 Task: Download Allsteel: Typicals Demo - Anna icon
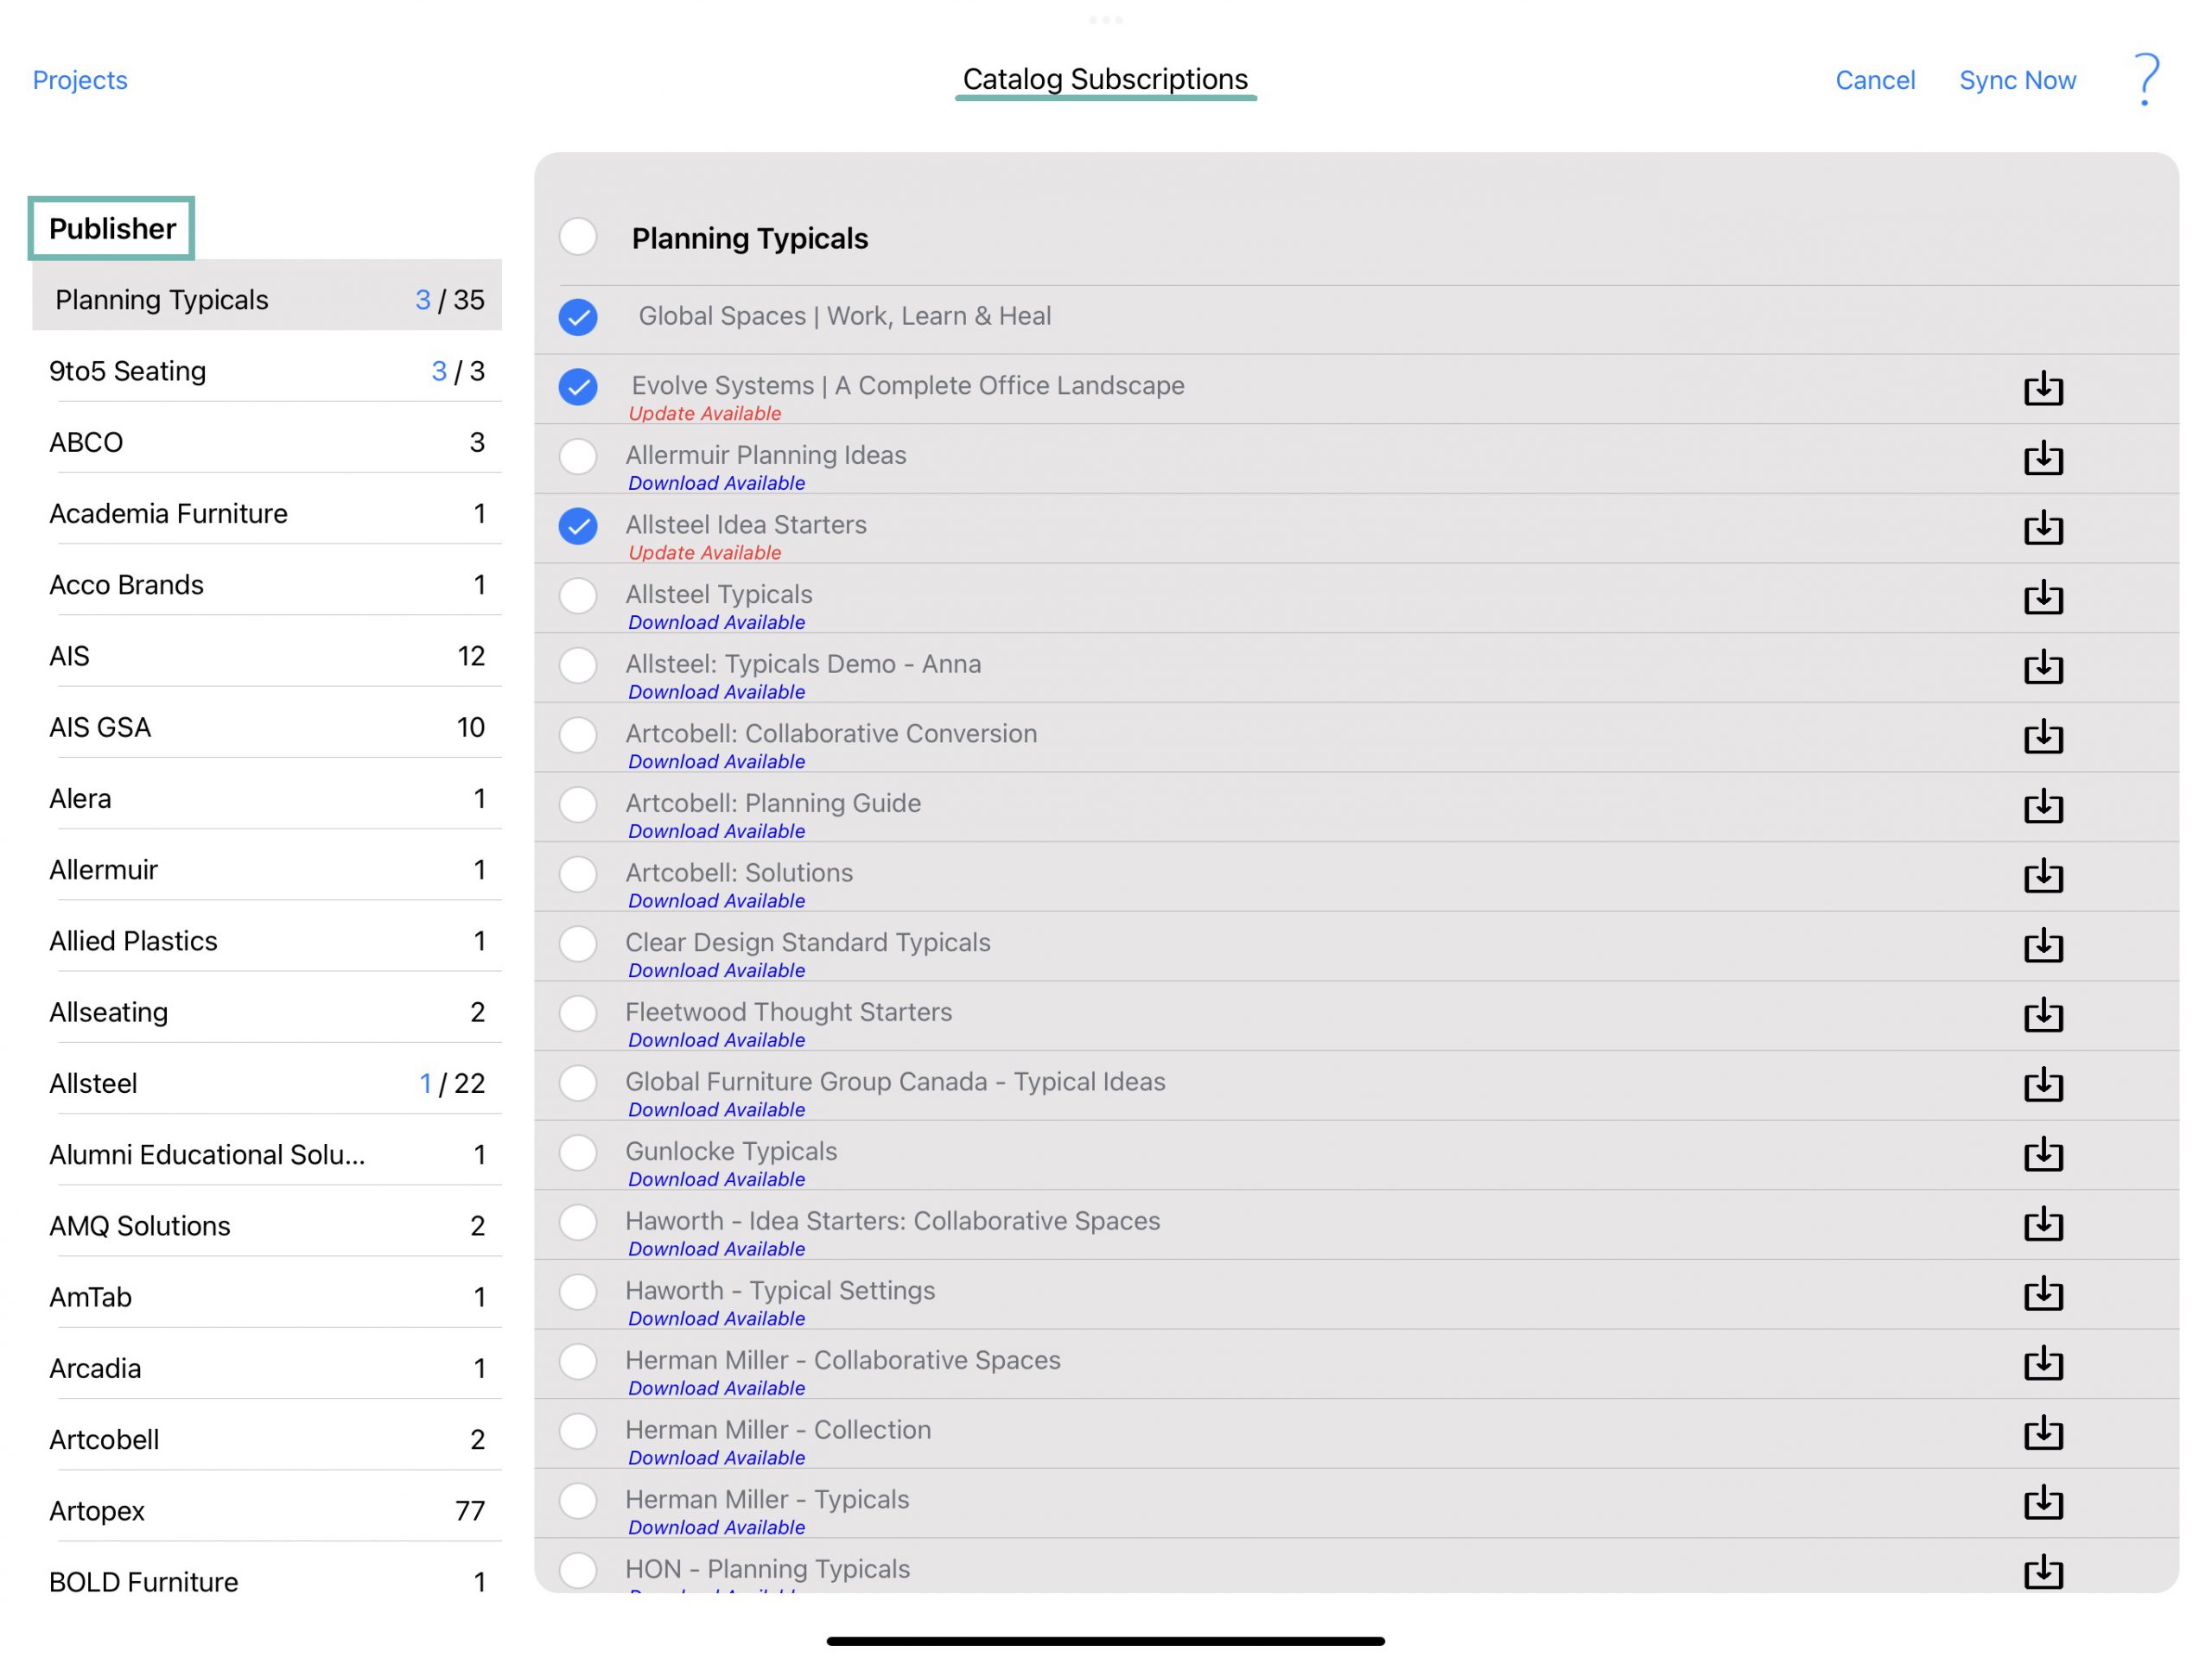[x=2043, y=667]
